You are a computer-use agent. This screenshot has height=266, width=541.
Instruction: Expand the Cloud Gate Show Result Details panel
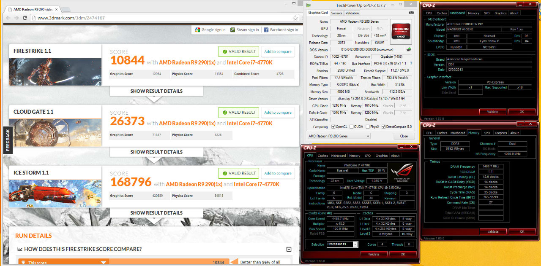pos(156,152)
